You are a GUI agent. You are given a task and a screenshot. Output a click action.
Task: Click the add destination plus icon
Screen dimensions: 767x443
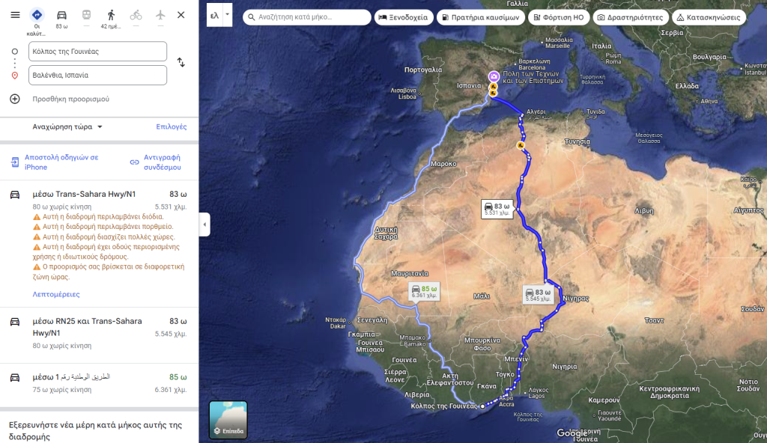click(15, 99)
